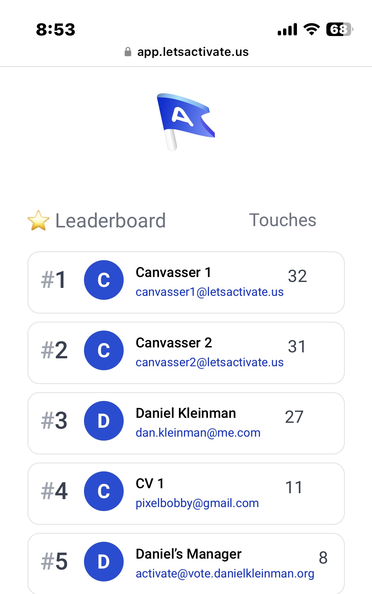Open the pixelbobby@gmail.com email link
Image resolution: width=372 pixels, height=594 pixels.
coord(197,503)
